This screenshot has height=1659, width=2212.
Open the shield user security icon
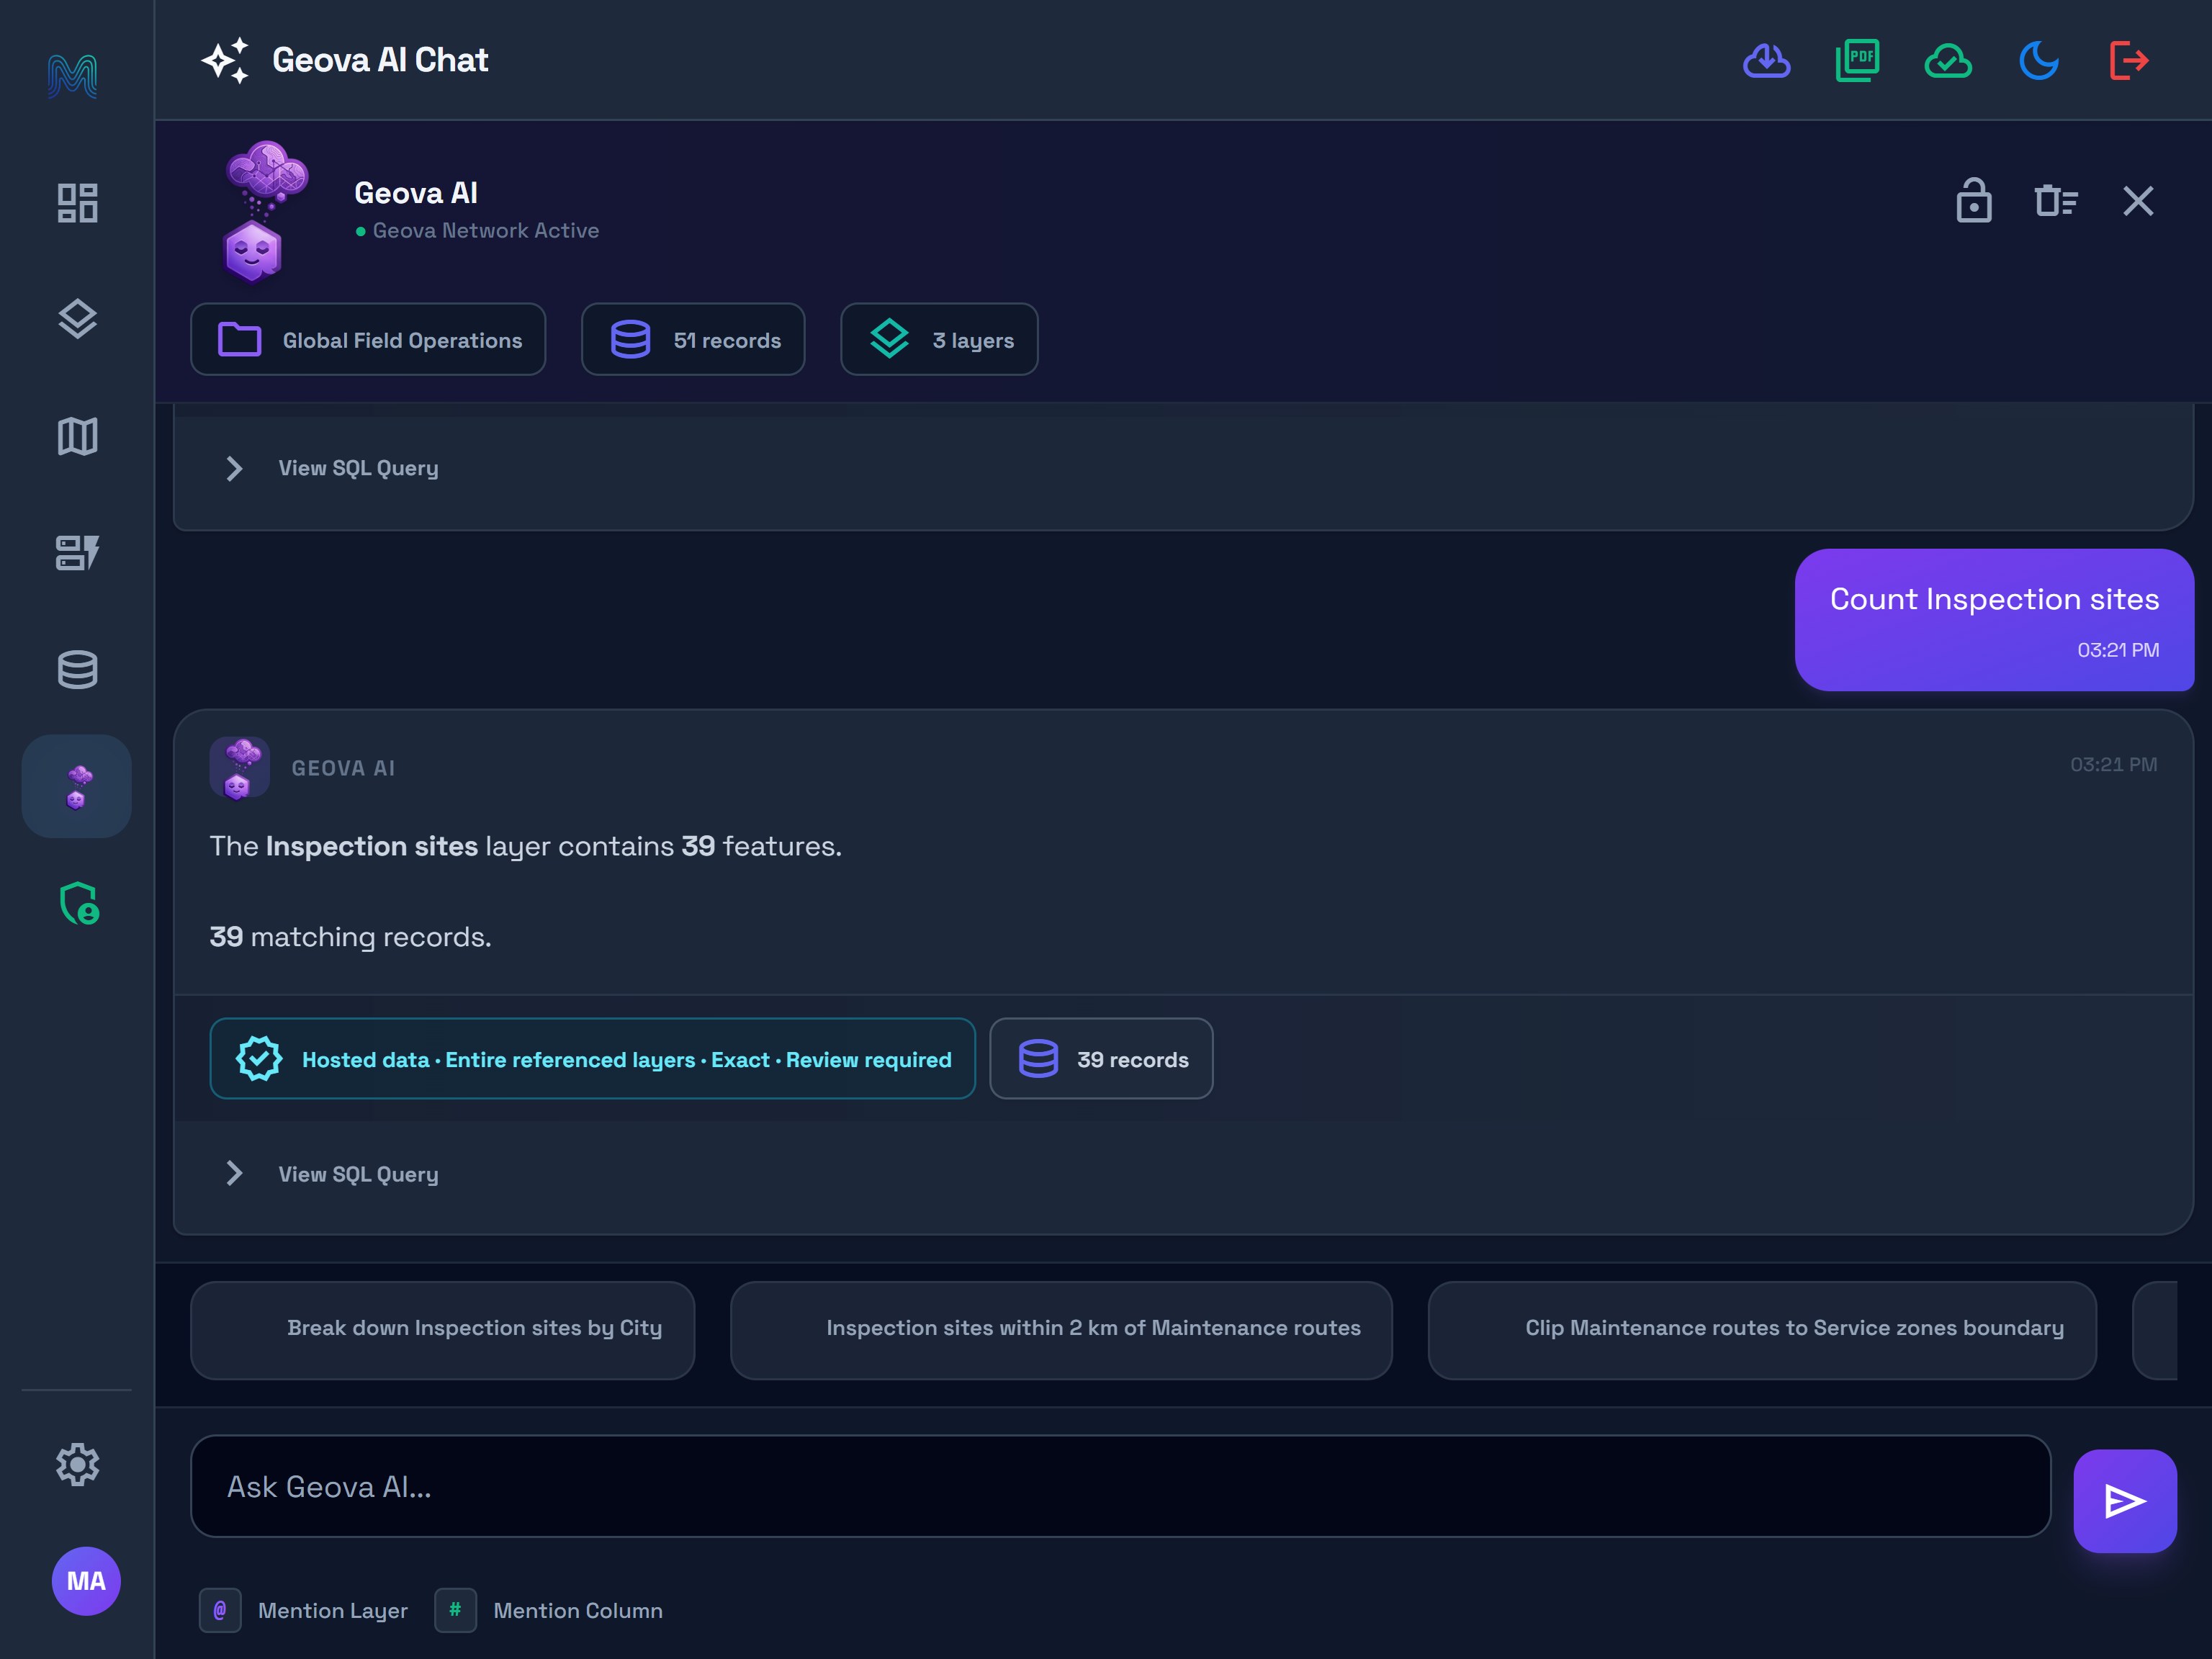click(79, 903)
